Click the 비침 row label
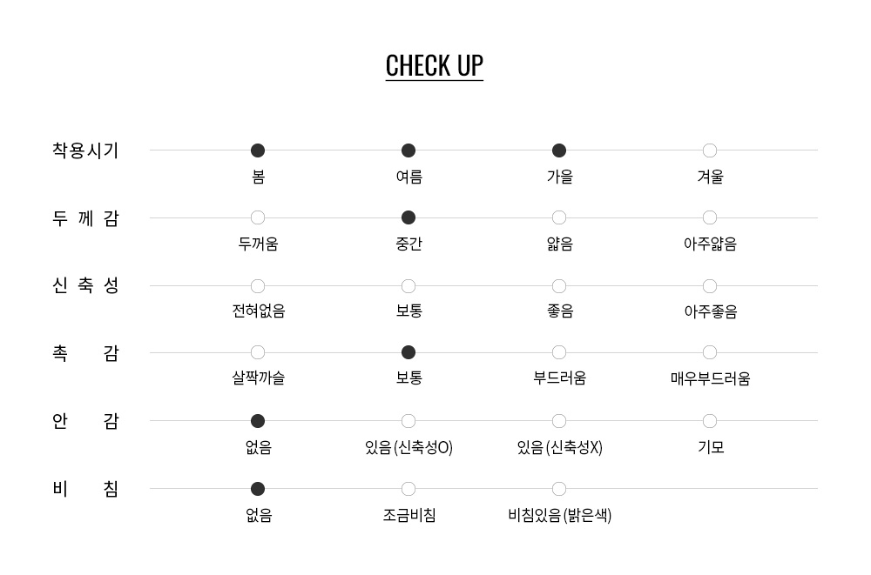The width and height of the screenshot is (871, 575). point(85,489)
